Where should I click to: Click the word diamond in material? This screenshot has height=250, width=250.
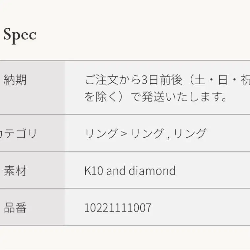click(152, 171)
